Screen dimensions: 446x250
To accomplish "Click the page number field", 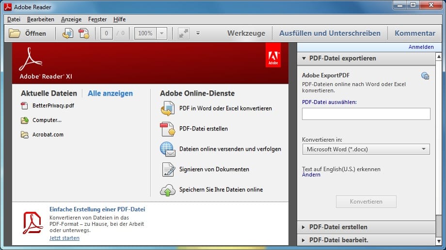I will coord(106,33).
